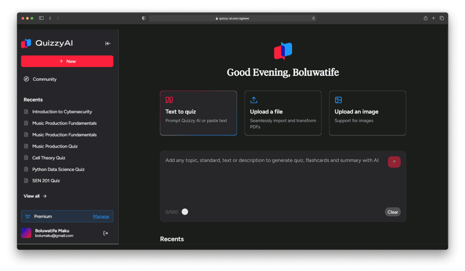Click the Upload an image picture icon
Screen dimensions: 465x271
338,99
